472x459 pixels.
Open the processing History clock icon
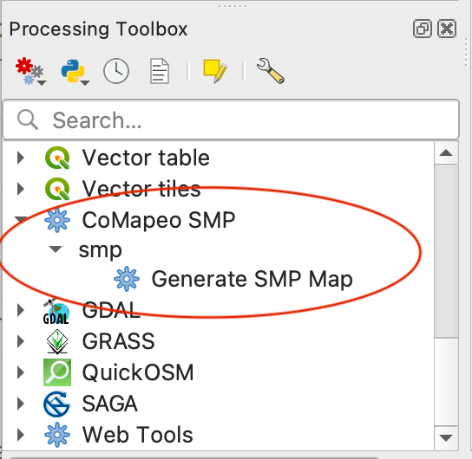pyautogui.click(x=116, y=71)
